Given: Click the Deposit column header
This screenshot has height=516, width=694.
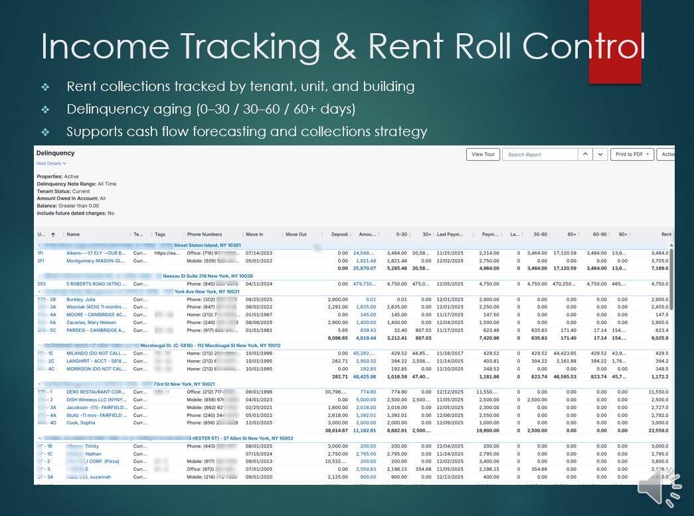Looking at the screenshot, I should coord(339,234).
